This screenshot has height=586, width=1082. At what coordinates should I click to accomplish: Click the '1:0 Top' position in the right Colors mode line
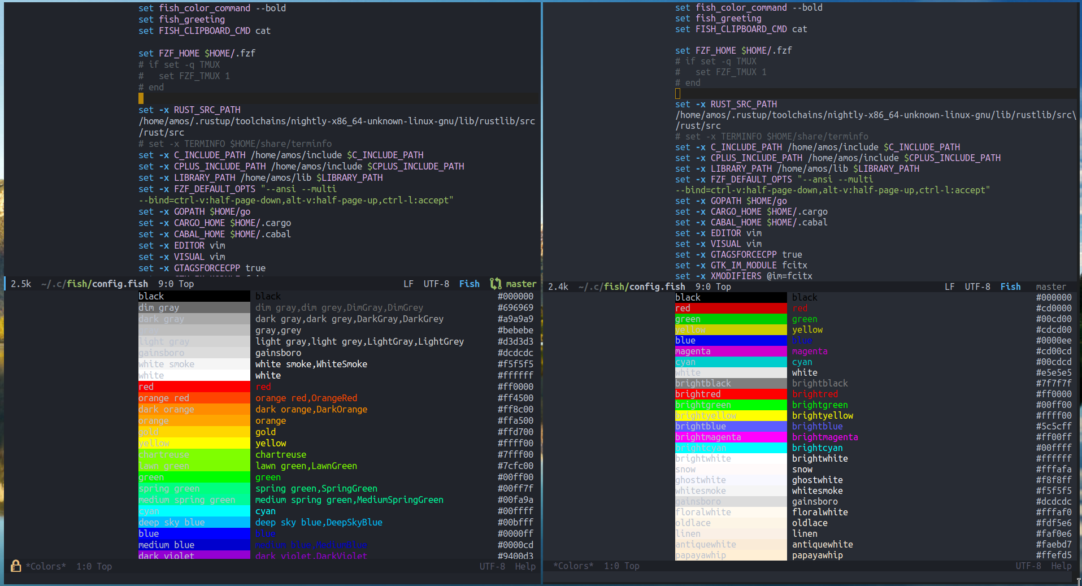pyautogui.click(x=622, y=566)
